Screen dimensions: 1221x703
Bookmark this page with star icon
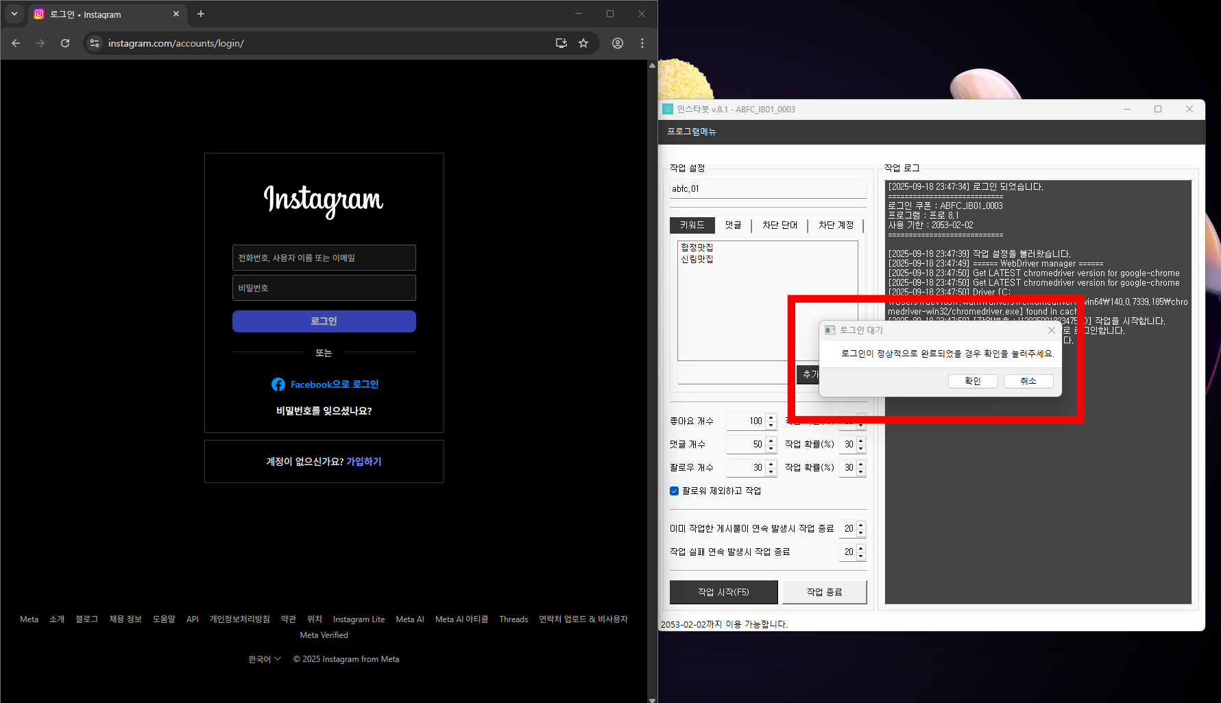(x=583, y=43)
